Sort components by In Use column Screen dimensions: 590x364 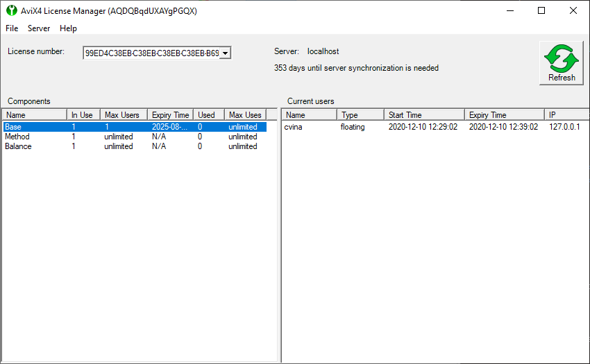click(83, 115)
